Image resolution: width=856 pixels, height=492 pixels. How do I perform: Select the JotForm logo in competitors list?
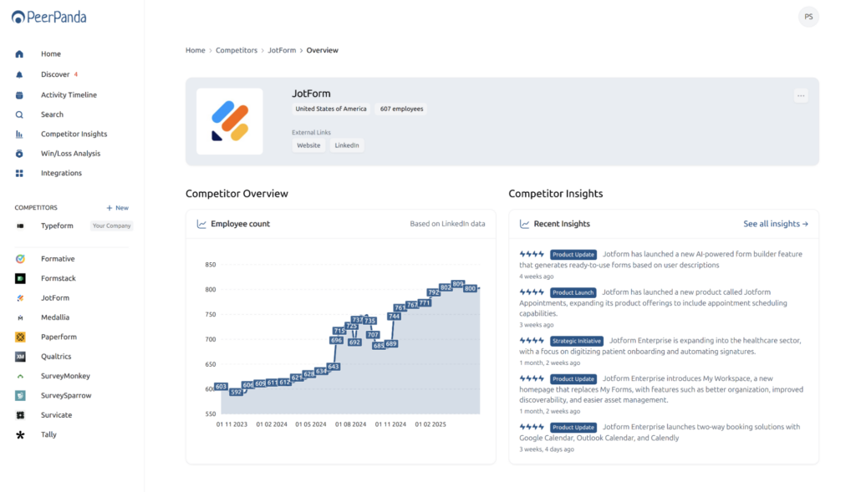point(18,297)
